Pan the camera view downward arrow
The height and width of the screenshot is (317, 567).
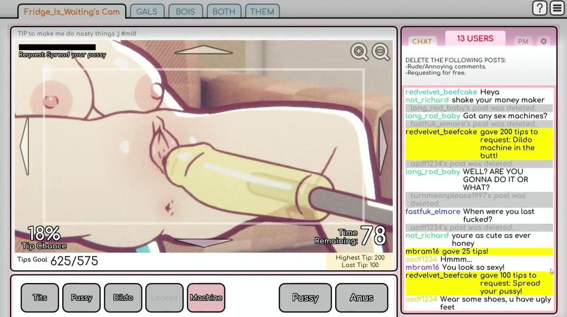(203, 242)
